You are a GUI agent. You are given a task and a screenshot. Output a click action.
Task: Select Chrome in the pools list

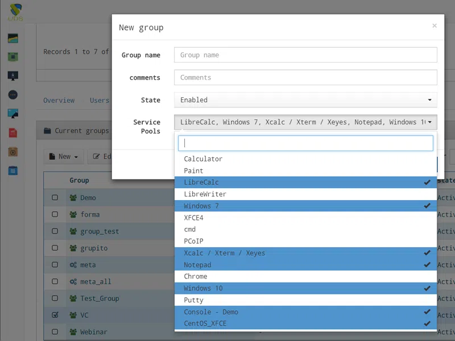pos(305,277)
